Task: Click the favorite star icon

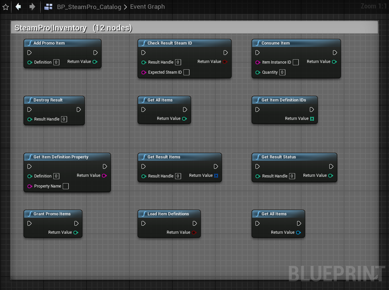Action: (5, 7)
